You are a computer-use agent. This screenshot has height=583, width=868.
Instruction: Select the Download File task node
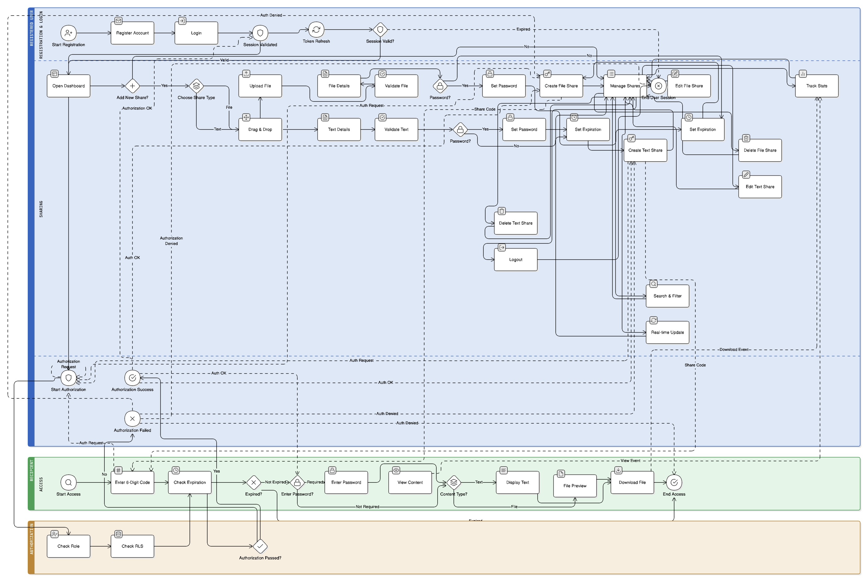[632, 482]
